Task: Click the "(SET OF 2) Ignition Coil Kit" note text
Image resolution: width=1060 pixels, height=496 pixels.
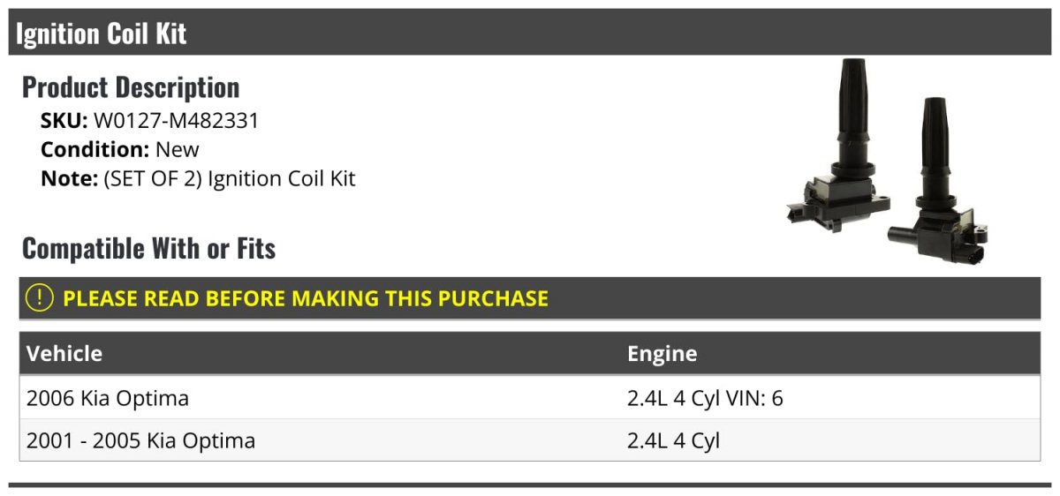Action: pos(230,178)
